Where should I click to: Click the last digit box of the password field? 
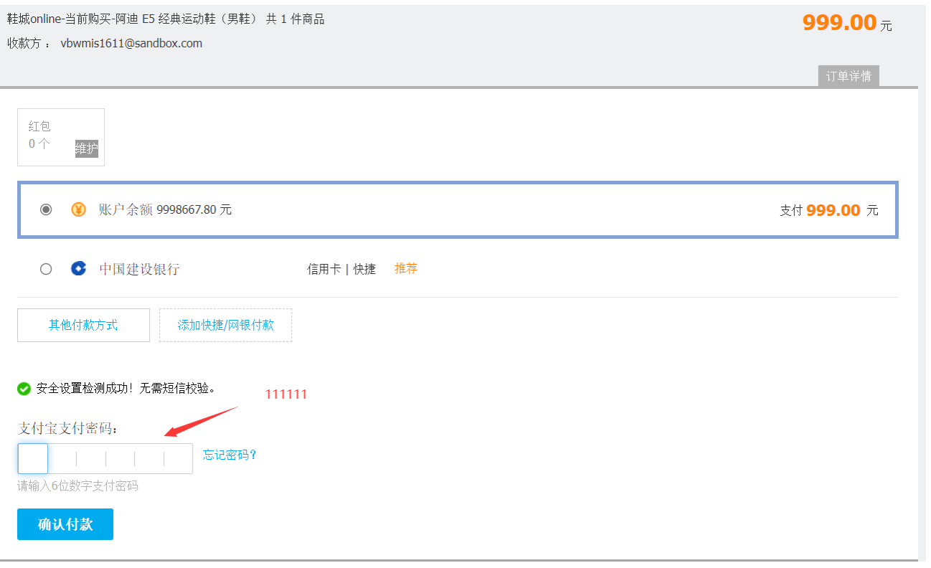(x=179, y=458)
